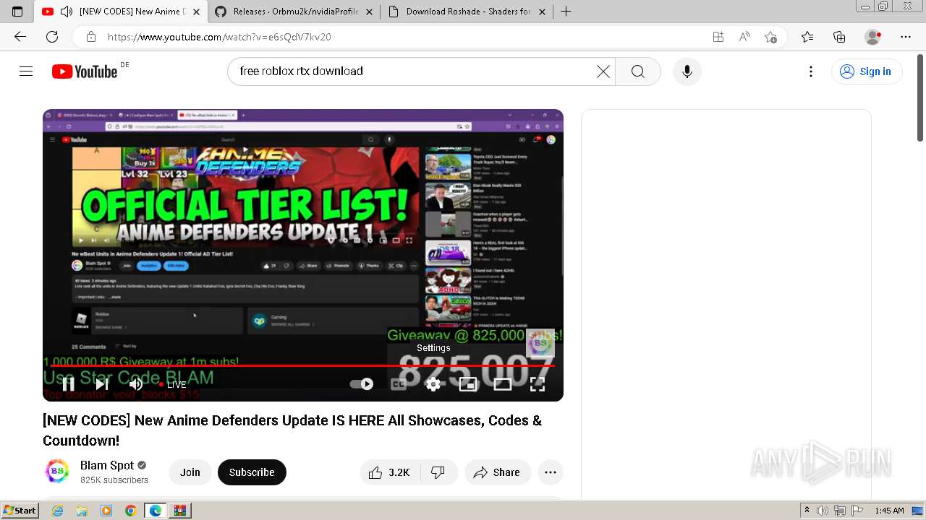Click the page vertical scrollbar
This screenshot has height=520, width=926.
pos(920,98)
